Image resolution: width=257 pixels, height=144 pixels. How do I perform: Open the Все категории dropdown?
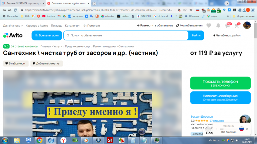pyautogui.click(x=47, y=35)
